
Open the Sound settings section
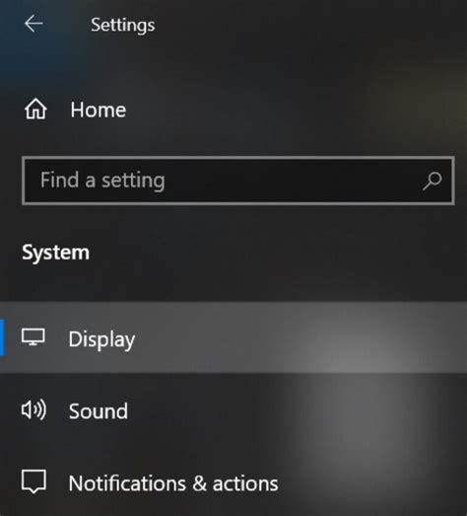(x=233, y=410)
